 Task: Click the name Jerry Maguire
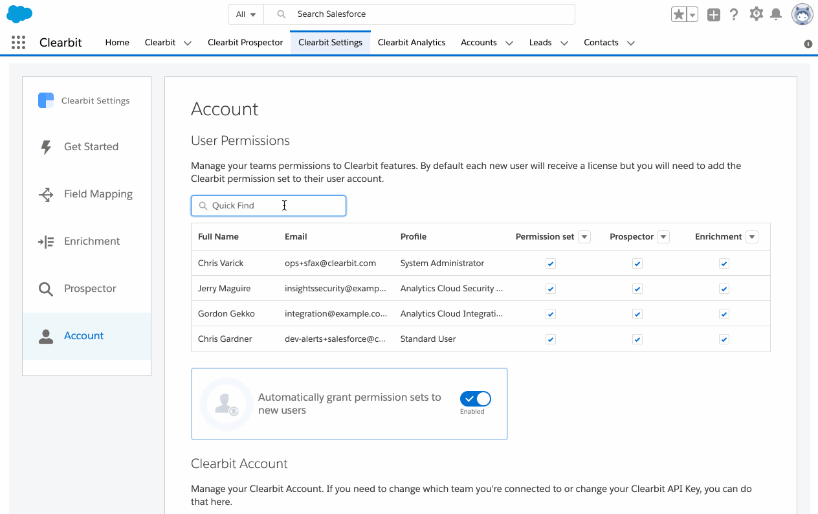(x=225, y=289)
